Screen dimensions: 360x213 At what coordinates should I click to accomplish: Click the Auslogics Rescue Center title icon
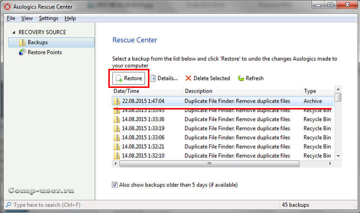pos(8,7)
